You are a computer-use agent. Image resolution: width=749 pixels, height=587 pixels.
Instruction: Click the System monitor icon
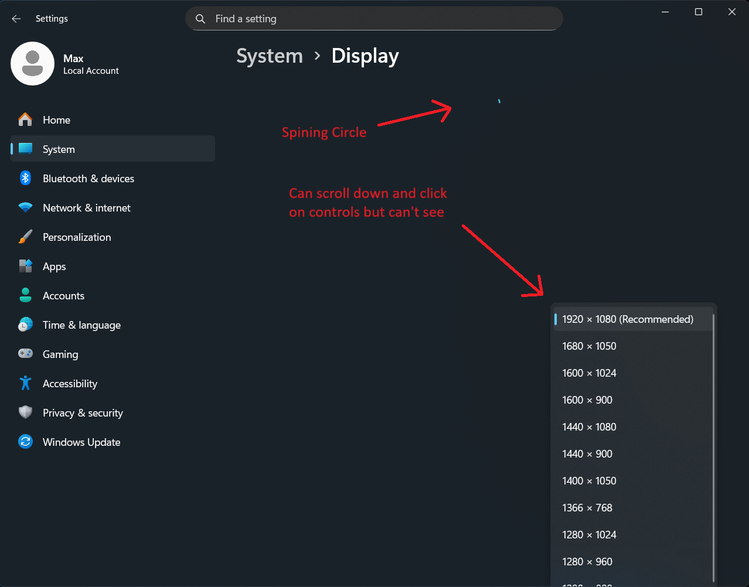point(25,149)
